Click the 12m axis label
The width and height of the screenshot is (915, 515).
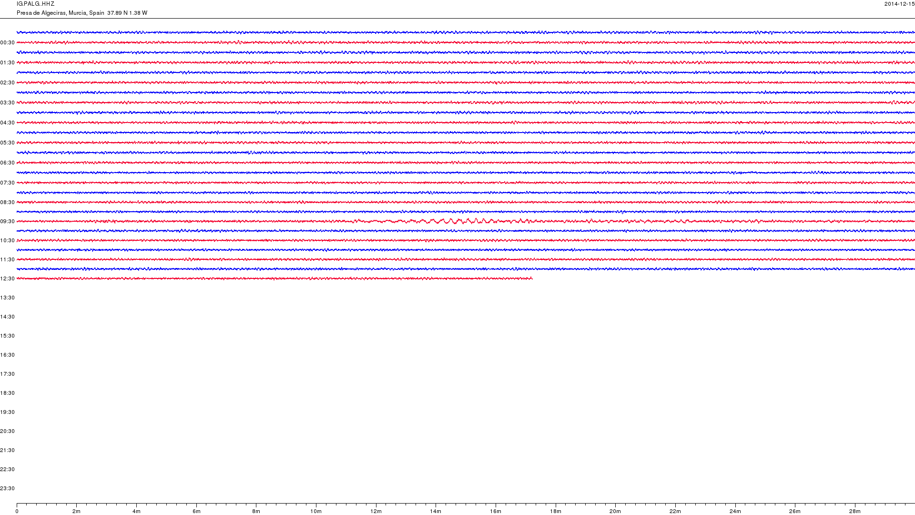pos(376,511)
